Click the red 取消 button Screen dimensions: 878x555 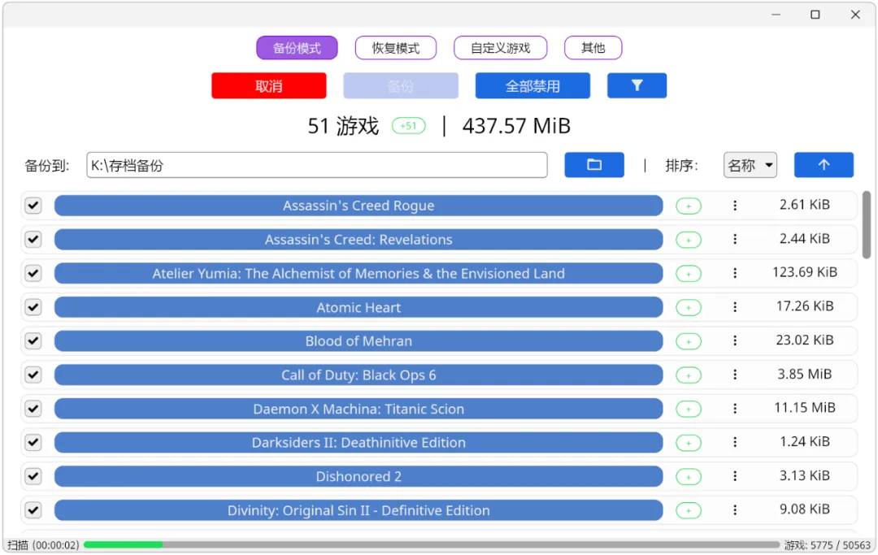pyautogui.click(x=269, y=85)
